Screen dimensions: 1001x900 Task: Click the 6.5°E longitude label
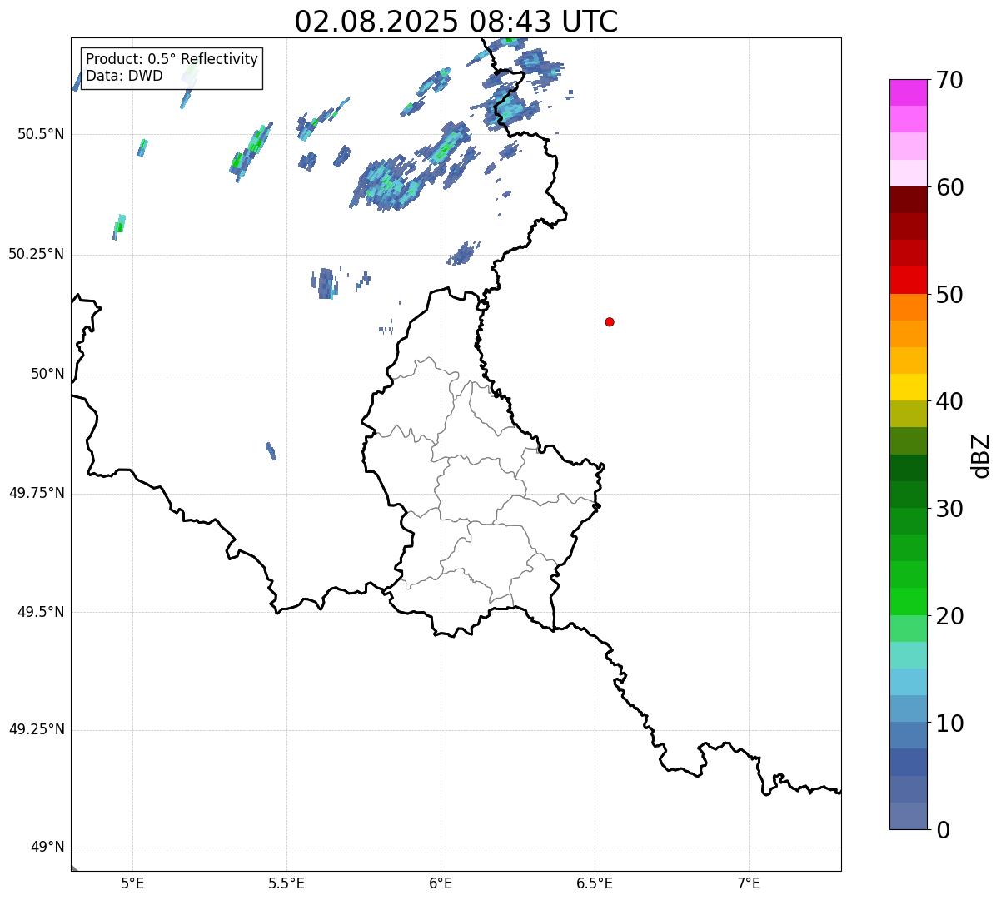(x=595, y=883)
